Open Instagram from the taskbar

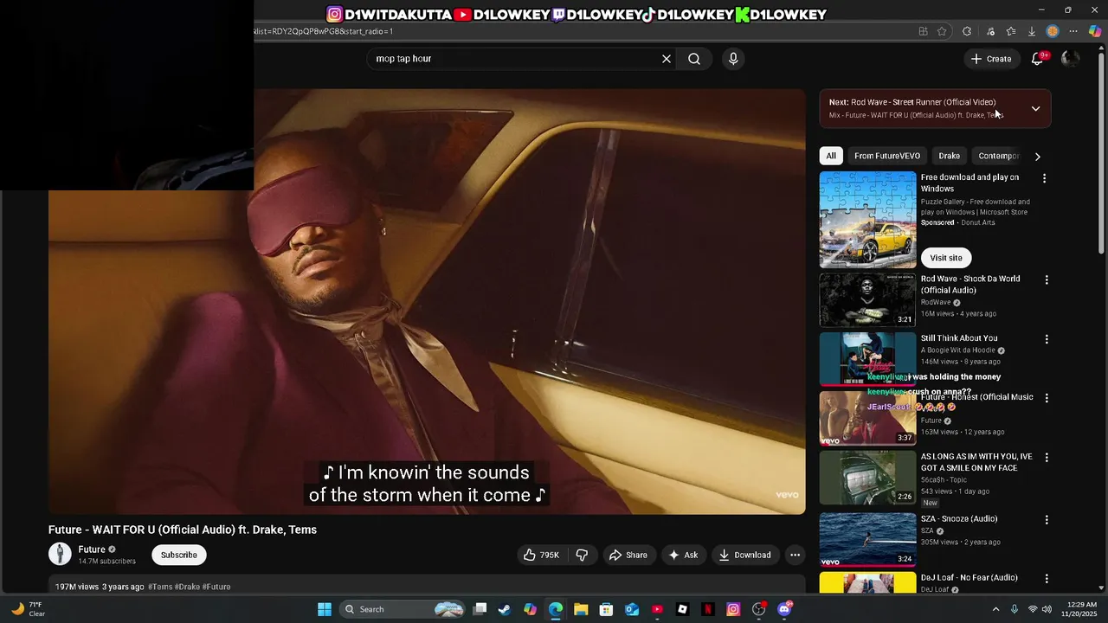(x=733, y=609)
